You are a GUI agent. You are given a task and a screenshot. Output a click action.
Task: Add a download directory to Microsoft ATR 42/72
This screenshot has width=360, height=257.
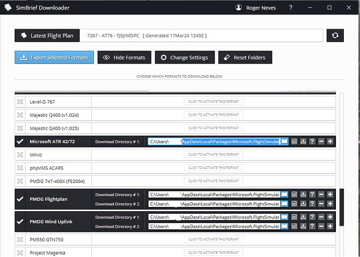[330, 141]
